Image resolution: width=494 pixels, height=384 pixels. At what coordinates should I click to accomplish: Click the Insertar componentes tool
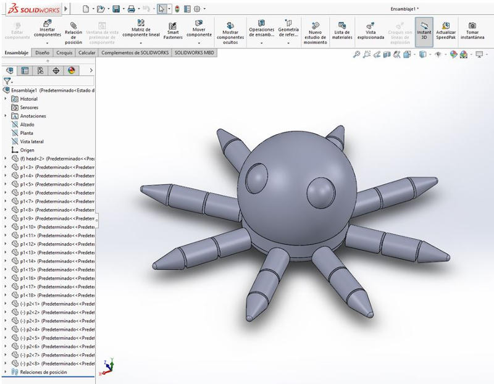(x=48, y=28)
